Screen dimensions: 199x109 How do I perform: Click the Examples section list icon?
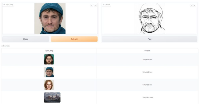tap(2, 46)
